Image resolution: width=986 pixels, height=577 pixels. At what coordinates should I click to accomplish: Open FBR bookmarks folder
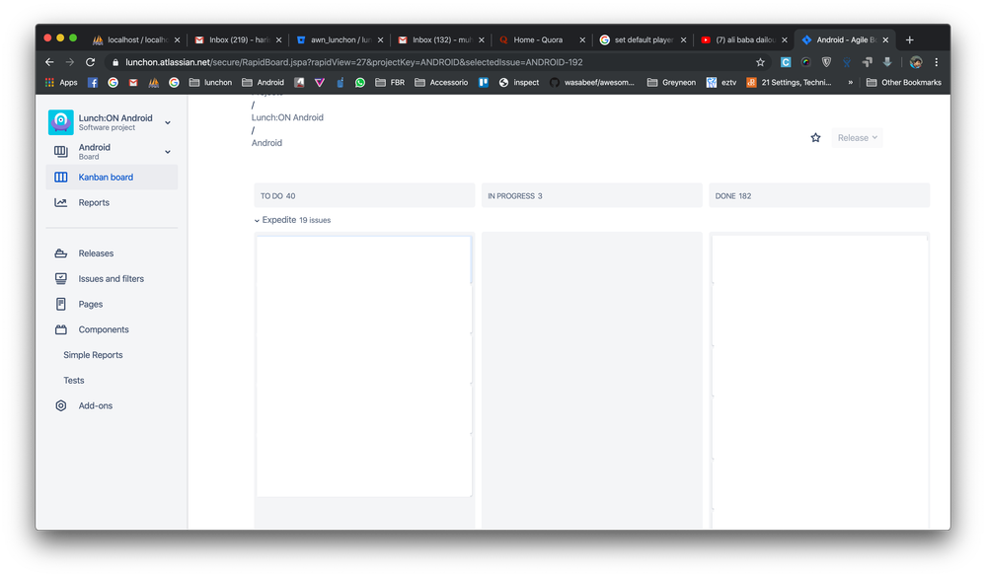click(391, 82)
